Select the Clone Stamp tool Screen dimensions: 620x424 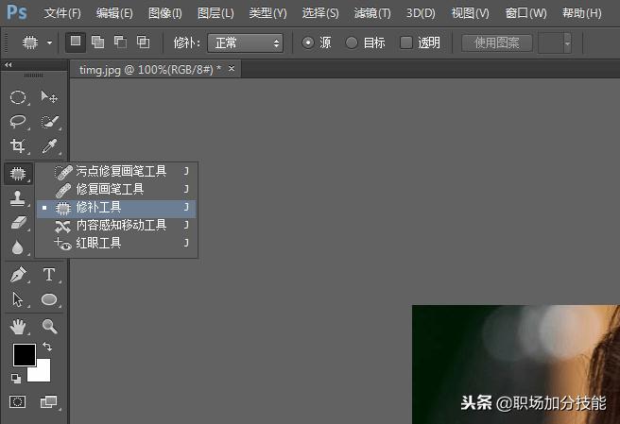[18, 198]
